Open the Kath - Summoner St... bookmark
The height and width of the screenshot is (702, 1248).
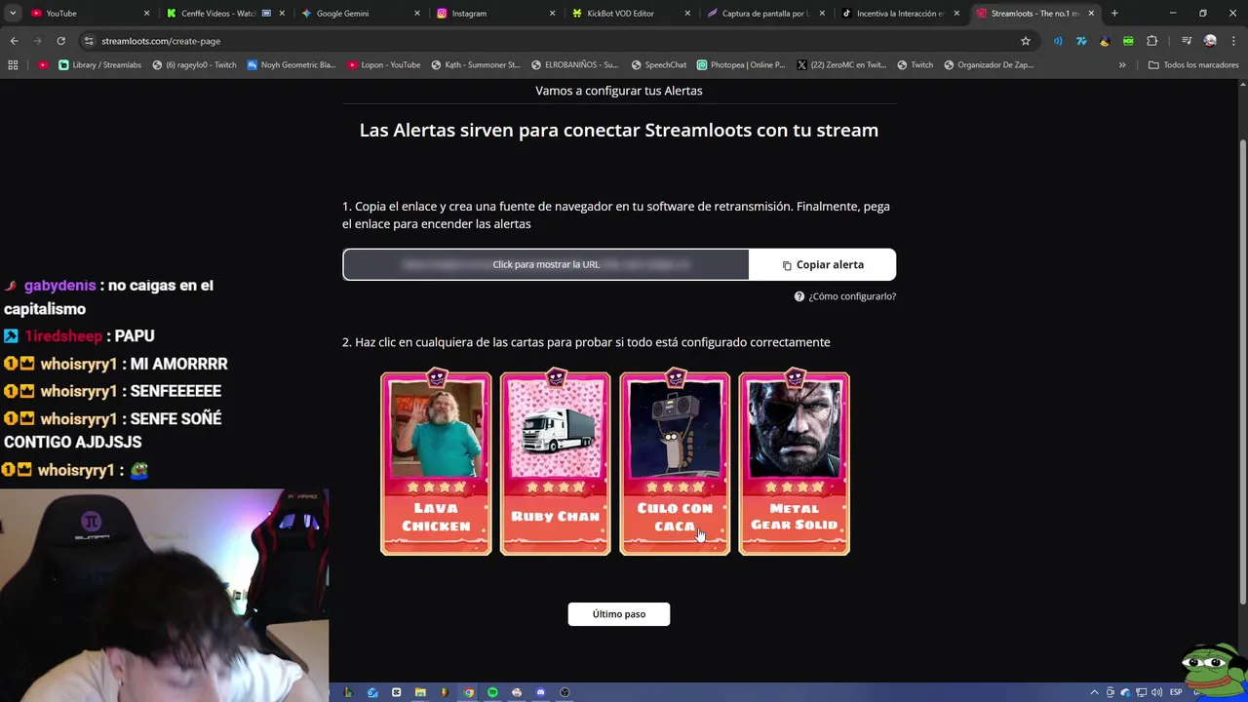click(x=476, y=65)
